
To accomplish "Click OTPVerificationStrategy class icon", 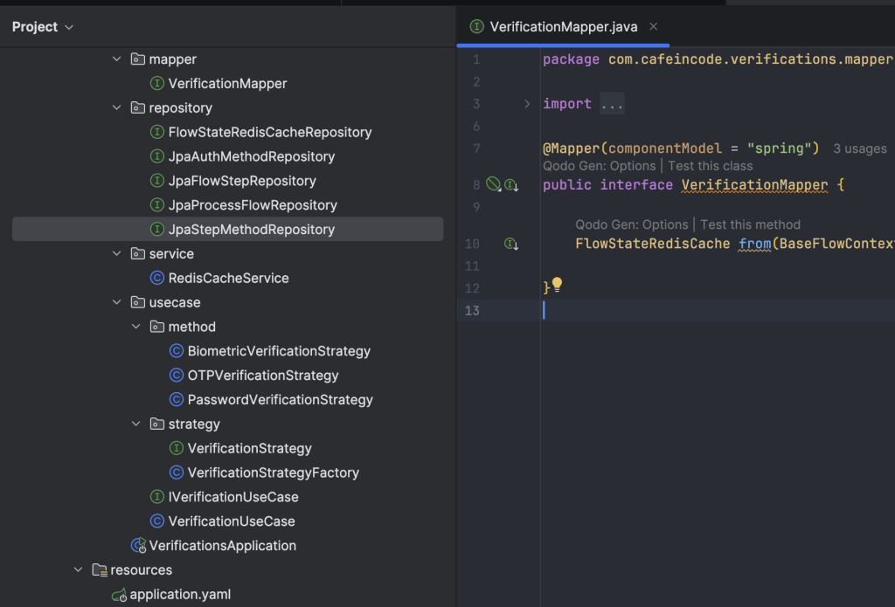I will click(x=177, y=376).
